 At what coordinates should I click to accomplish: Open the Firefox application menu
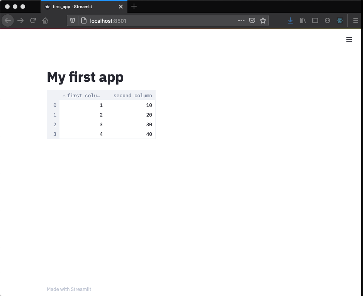[356, 20]
